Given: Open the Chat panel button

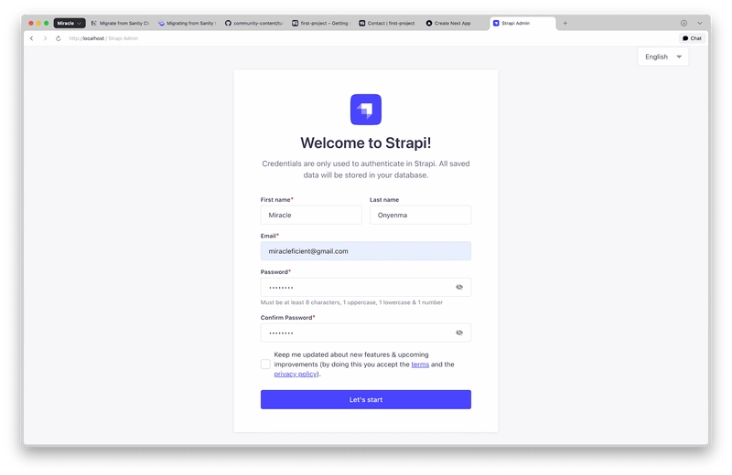Looking at the screenshot, I should click(x=692, y=38).
